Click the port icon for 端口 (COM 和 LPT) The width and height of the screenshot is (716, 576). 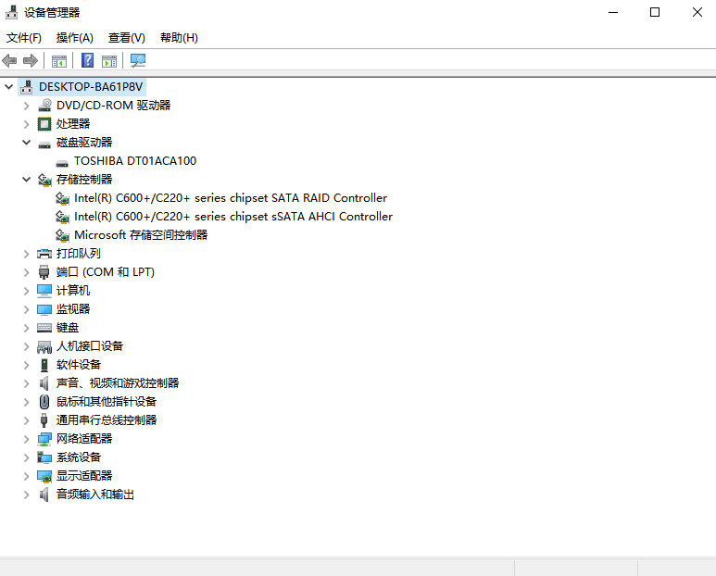(x=44, y=272)
